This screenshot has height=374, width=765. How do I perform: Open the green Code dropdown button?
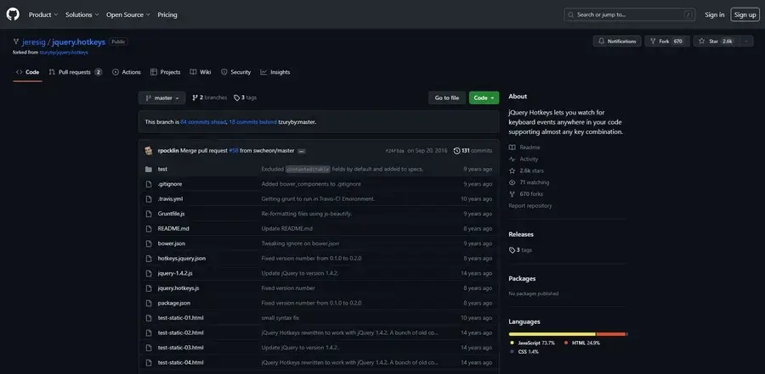point(484,98)
